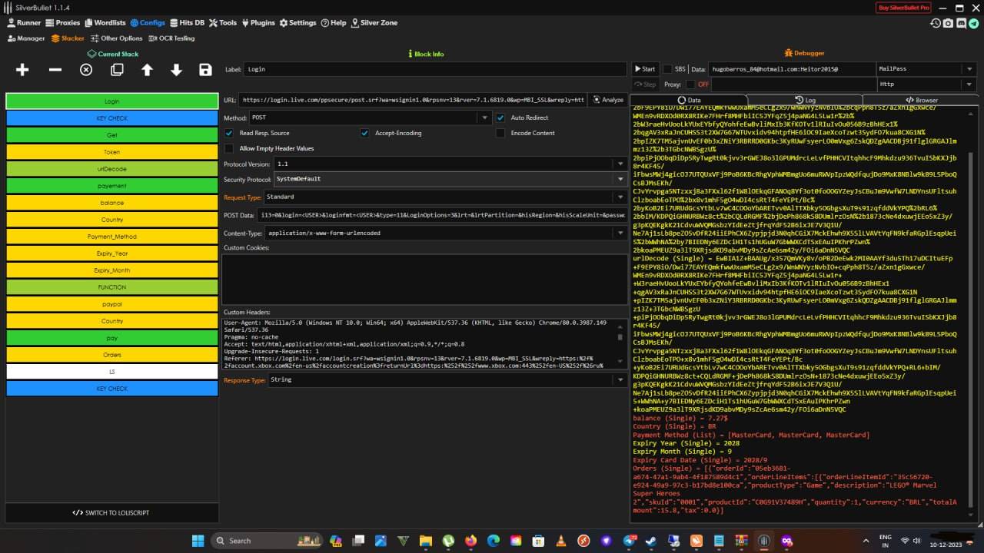The width and height of the screenshot is (984, 553).
Task: Move the block up with up arrow
Action: tap(147, 70)
